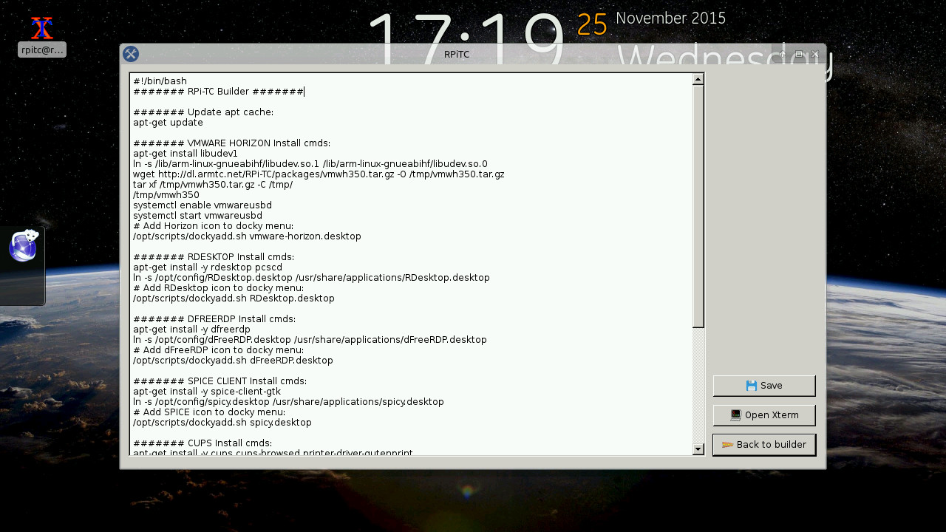The image size is (946, 532).
Task: Click '# Add RDesktop icon to docky menu:'
Action: pyautogui.click(x=218, y=288)
